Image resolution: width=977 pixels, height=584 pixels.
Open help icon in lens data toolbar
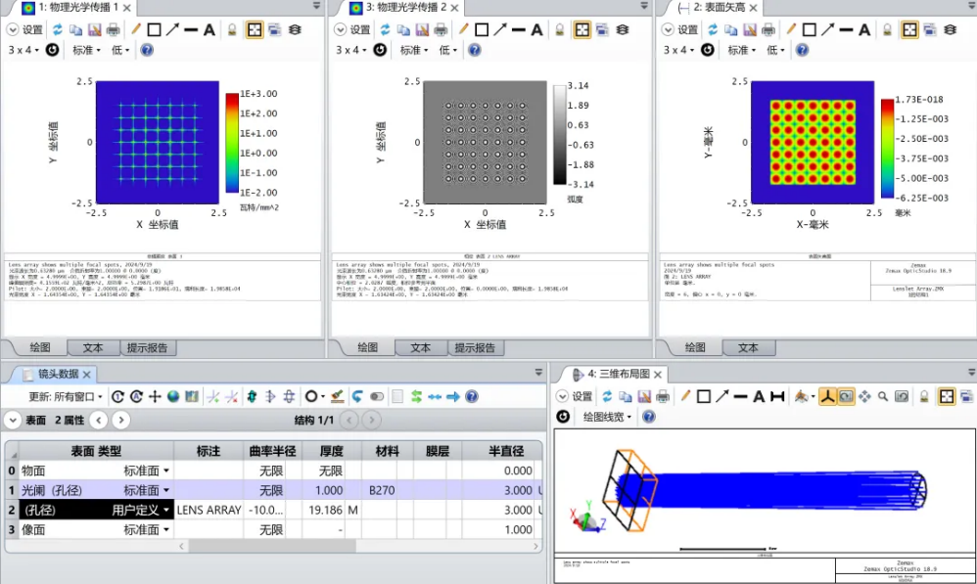pos(472,396)
